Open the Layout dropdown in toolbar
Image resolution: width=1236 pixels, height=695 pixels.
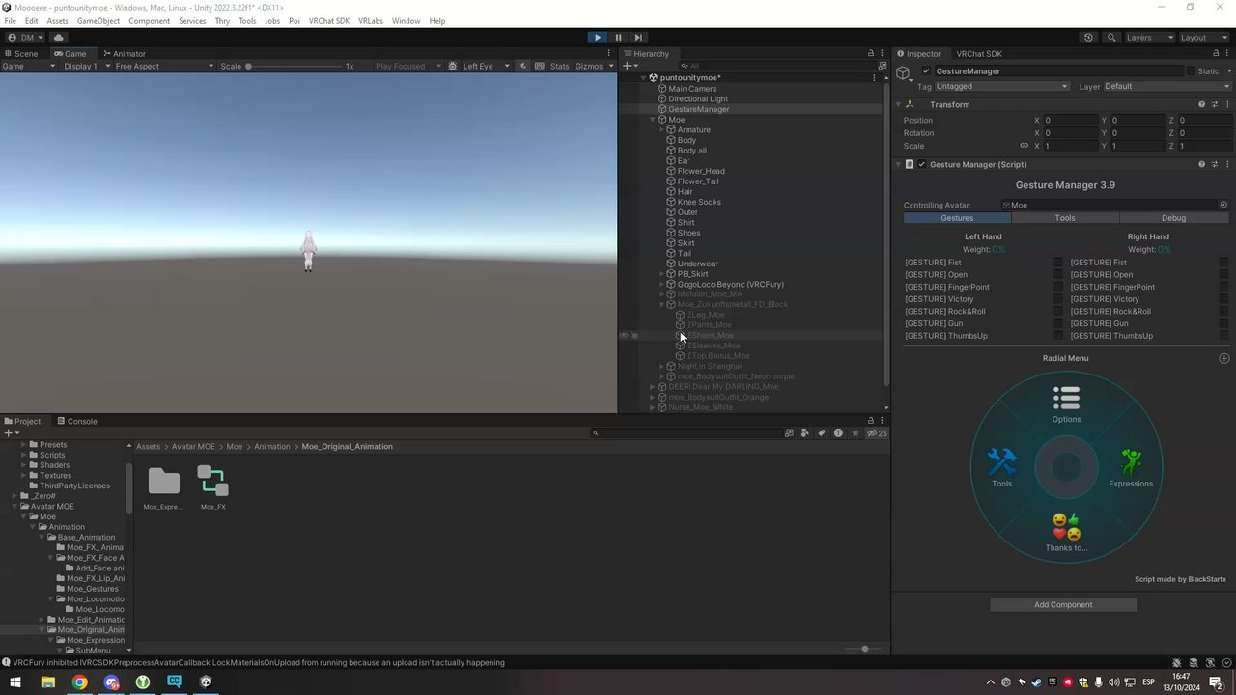coord(1202,37)
